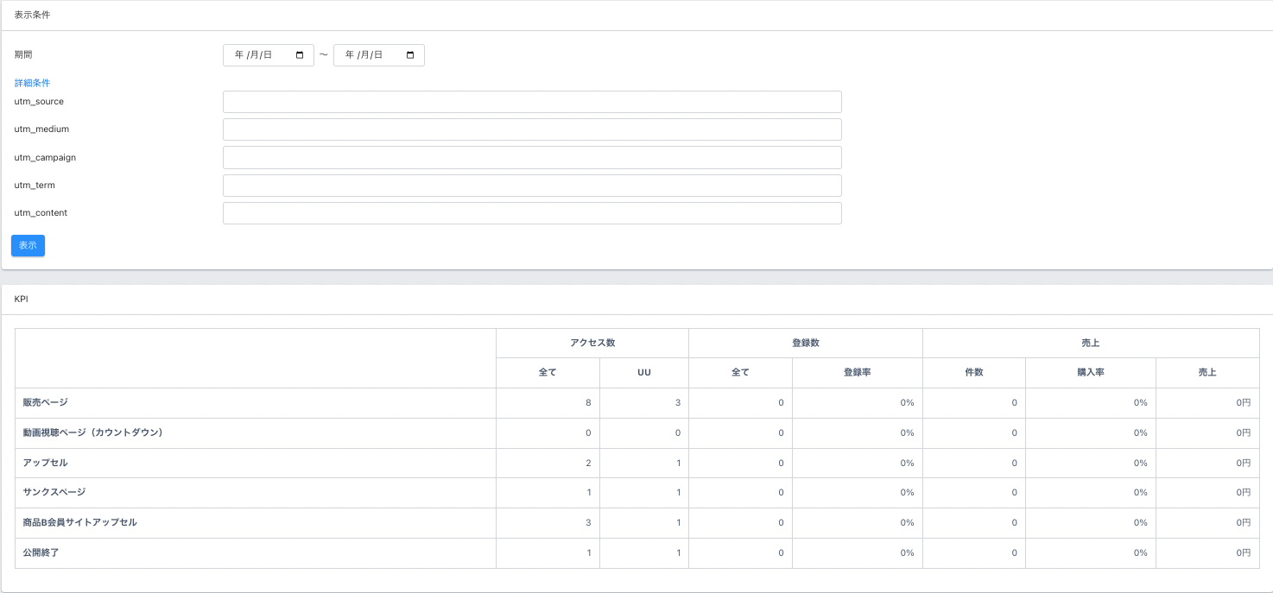Screen dimensions: 1273x593
Task: Toggle the 詳細条件 link
Action: (32, 83)
